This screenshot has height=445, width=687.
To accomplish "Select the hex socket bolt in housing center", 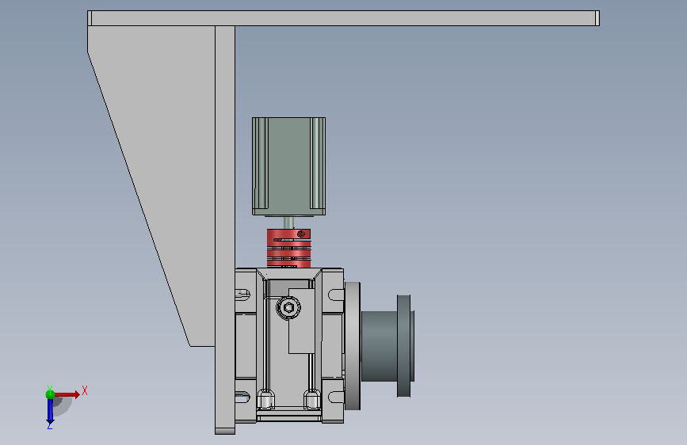I will point(288,307).
